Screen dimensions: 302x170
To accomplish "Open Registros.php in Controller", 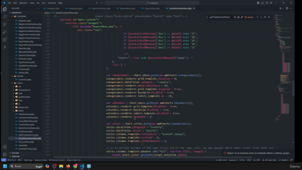I will click(25, 21).
